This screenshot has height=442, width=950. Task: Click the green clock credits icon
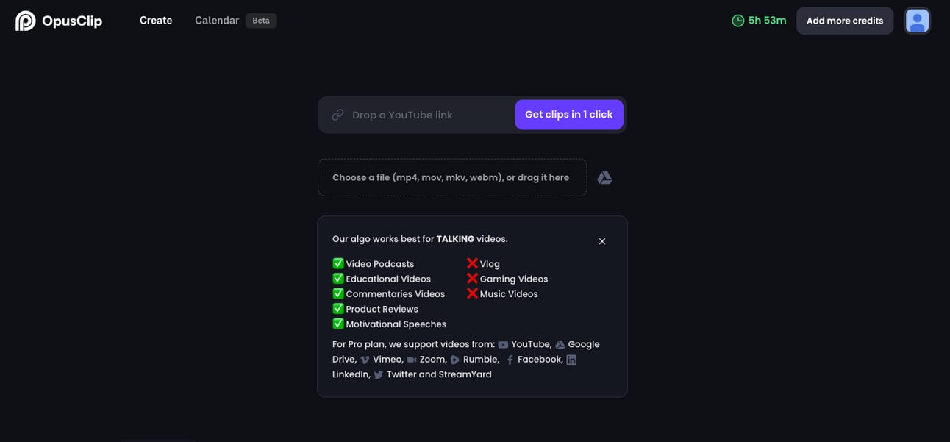click(738, 21)
